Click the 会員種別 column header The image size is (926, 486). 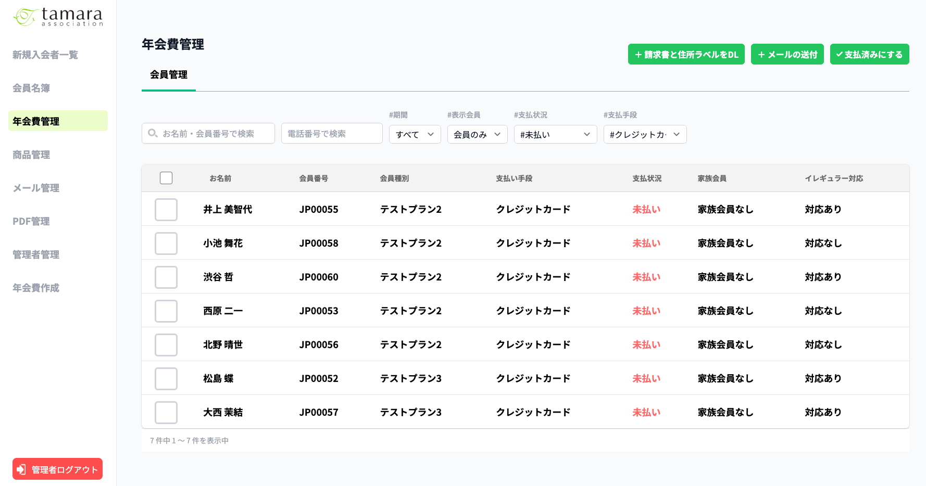coord(394,178)
